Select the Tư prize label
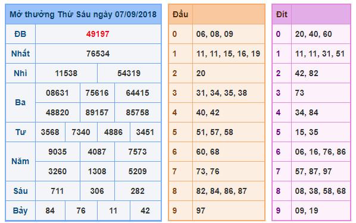Viewport: 356px width, 223px height. click(x=20, y=132)
